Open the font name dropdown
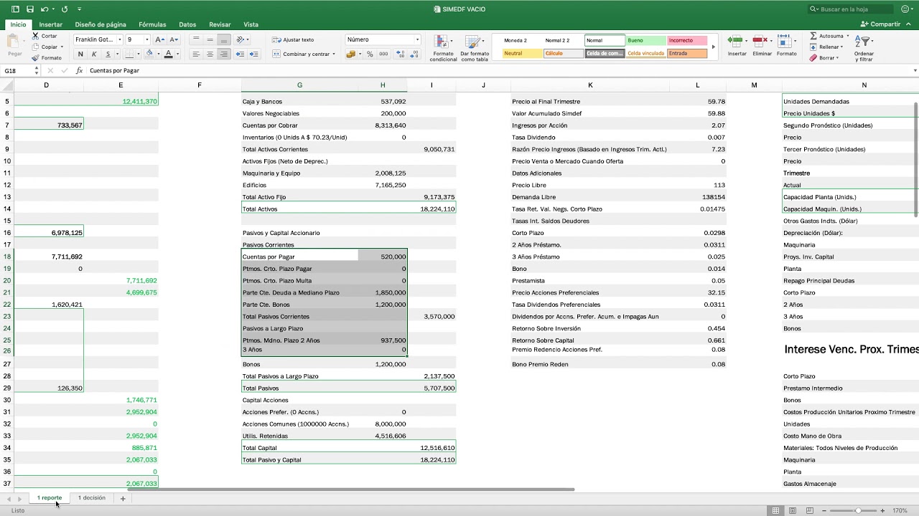Screen dimensions: 919x516 [120, 39]
